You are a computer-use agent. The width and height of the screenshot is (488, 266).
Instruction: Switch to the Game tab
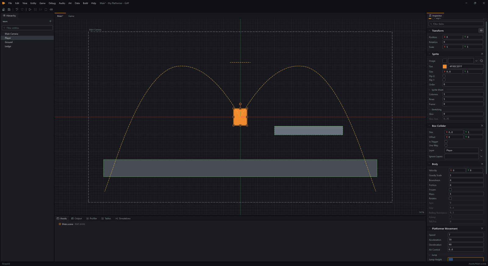[x=71, y=16]
